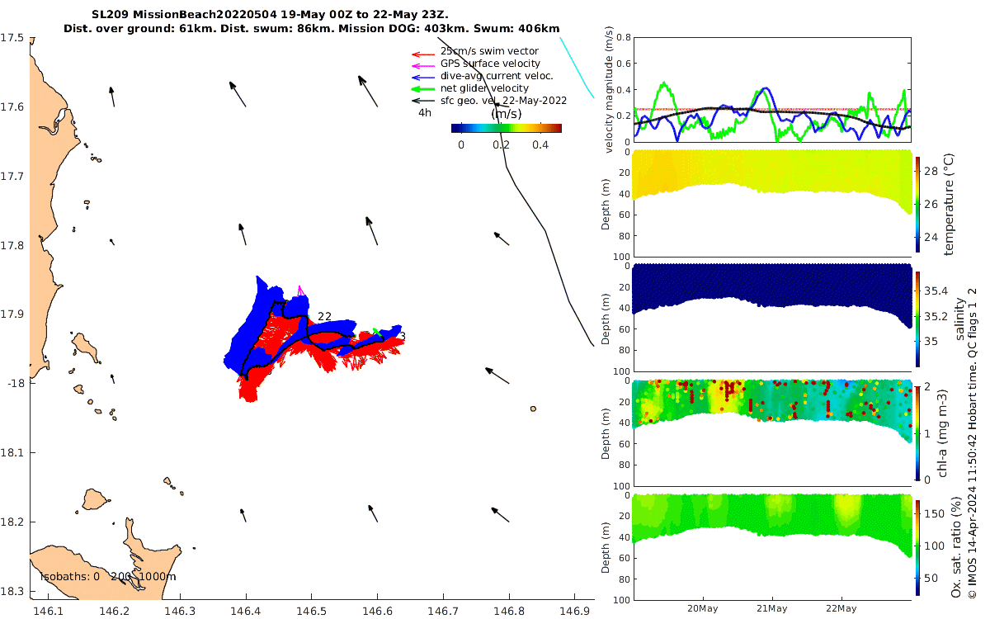Click the 'velocity magnitude (m/s)' axis label
The image size is (990, 619).
(x=610, y=89)
